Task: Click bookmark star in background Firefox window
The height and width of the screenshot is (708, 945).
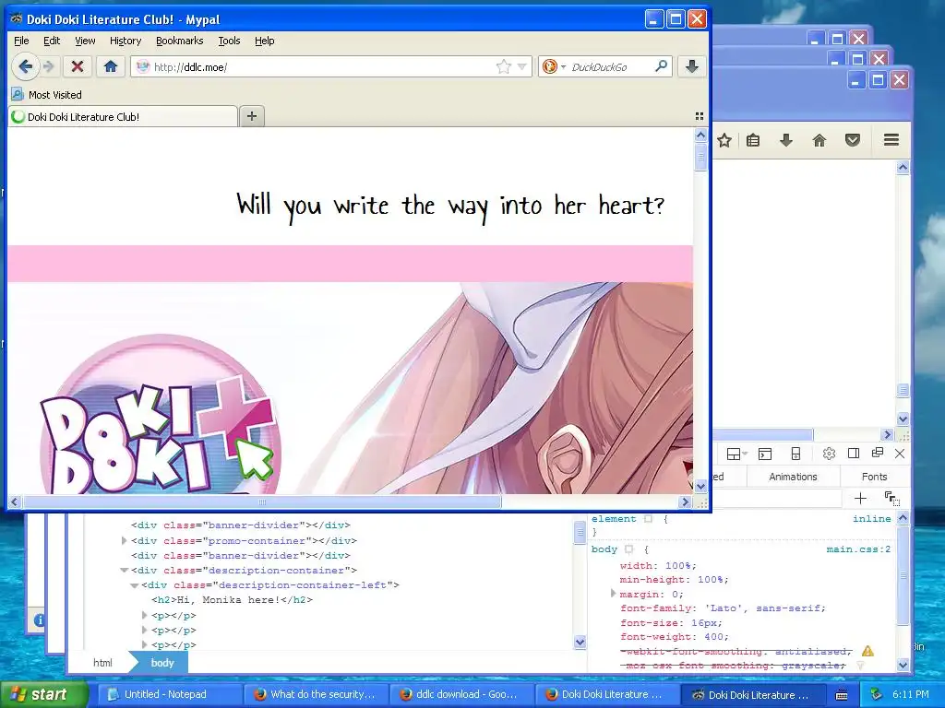Action: click(724, 140)
